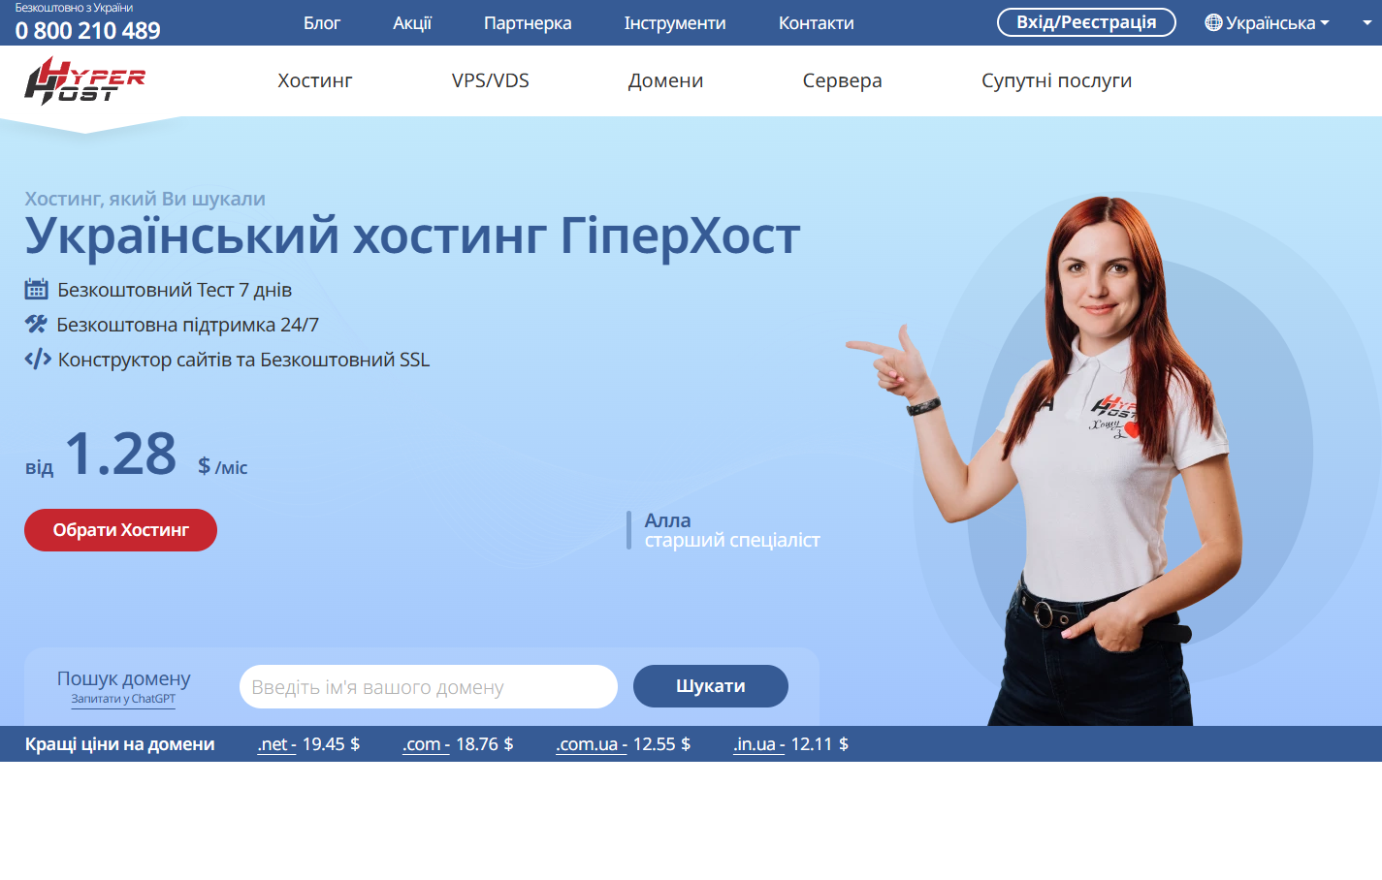The height and width of the screenshot is (880, 1382).
Task: Click the price 1.28
Action: (x=120, y=454)
